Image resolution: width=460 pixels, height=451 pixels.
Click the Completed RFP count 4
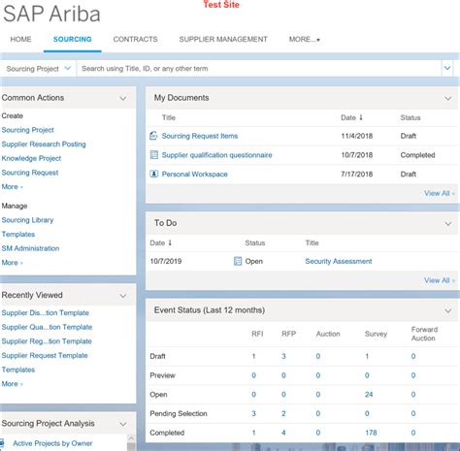283,433
